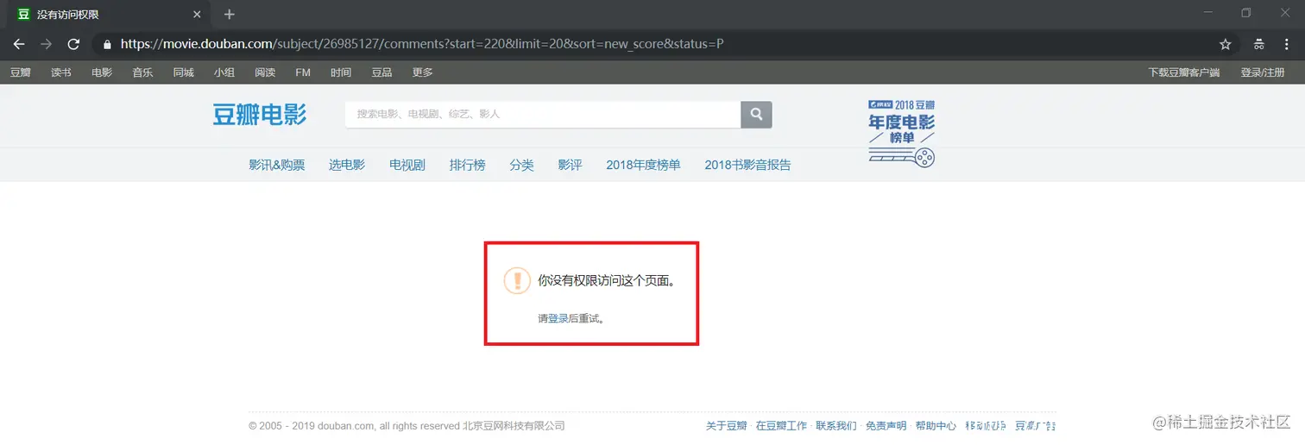Open 小组 in the top navigation
Viewport: 1305px width, 445px height.
[x=224, y=72]
